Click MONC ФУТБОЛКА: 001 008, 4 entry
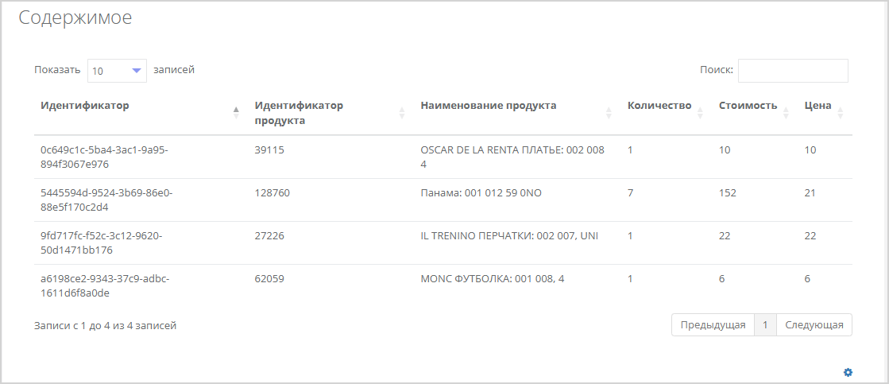 [x=493, y=279]
